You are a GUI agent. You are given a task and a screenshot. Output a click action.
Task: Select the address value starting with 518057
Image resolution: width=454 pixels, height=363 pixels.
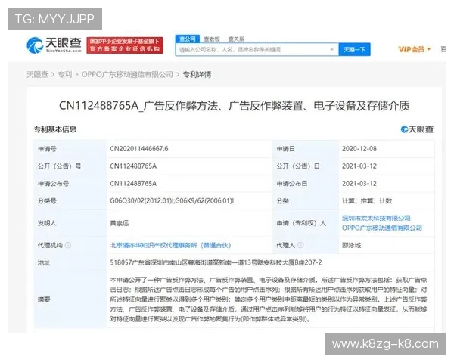(216, 262)
